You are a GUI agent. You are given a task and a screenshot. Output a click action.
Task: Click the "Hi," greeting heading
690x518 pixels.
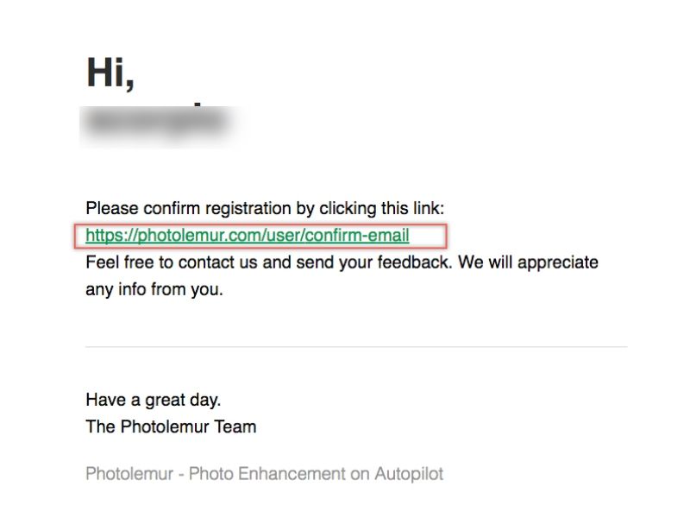coord(110,73)
